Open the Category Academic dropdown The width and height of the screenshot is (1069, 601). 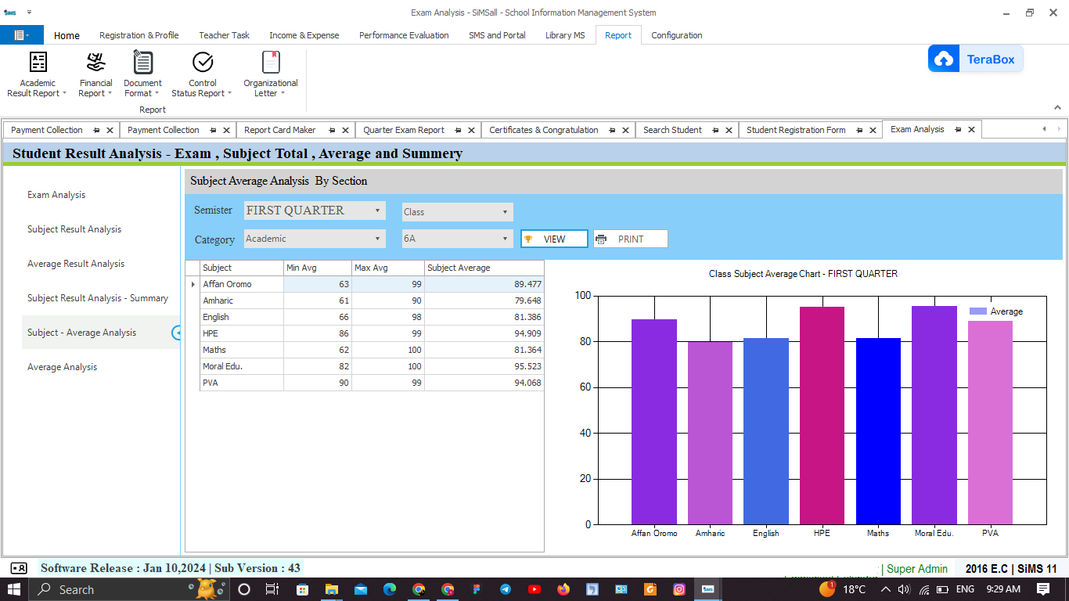tap(315, 239)
